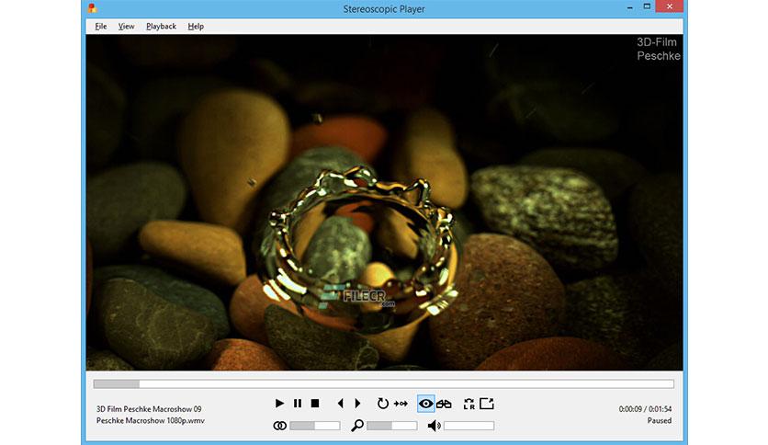
Task: Click the Stereoscopic Player app icon
Action: [x=92, y=8]
